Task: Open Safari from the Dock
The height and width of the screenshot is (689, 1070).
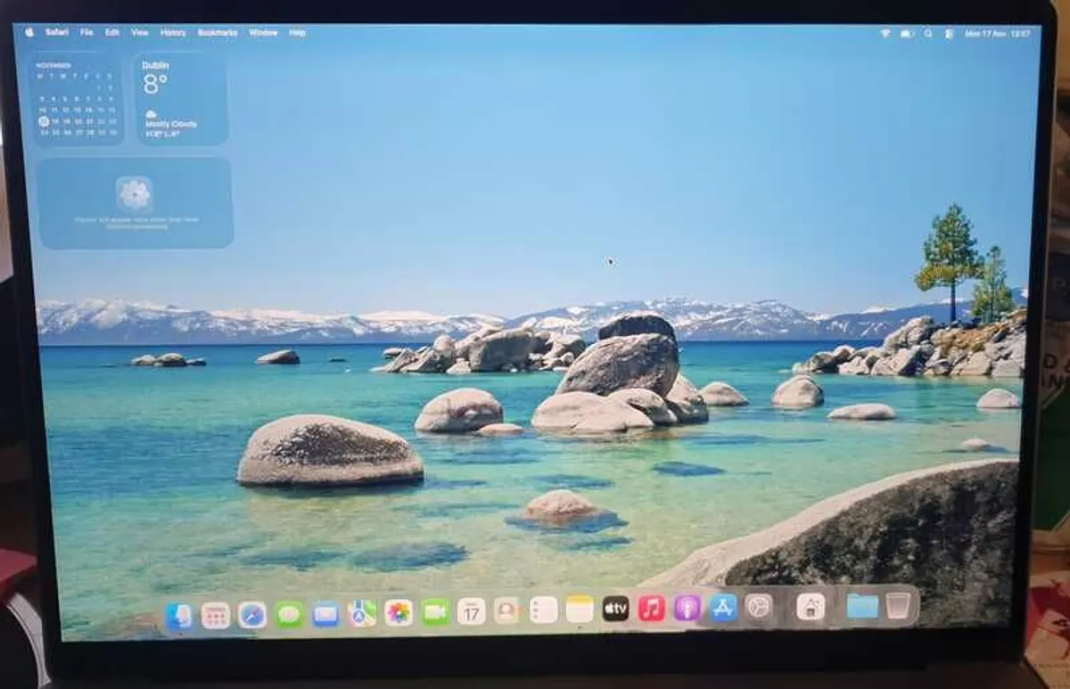Action: point(251,611)
